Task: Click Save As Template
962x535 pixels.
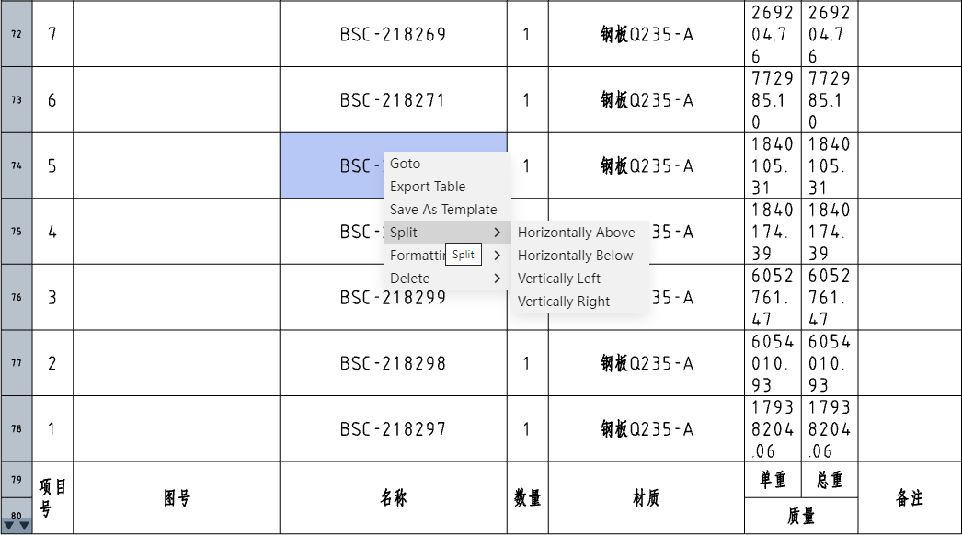Action: coord(443,210)
